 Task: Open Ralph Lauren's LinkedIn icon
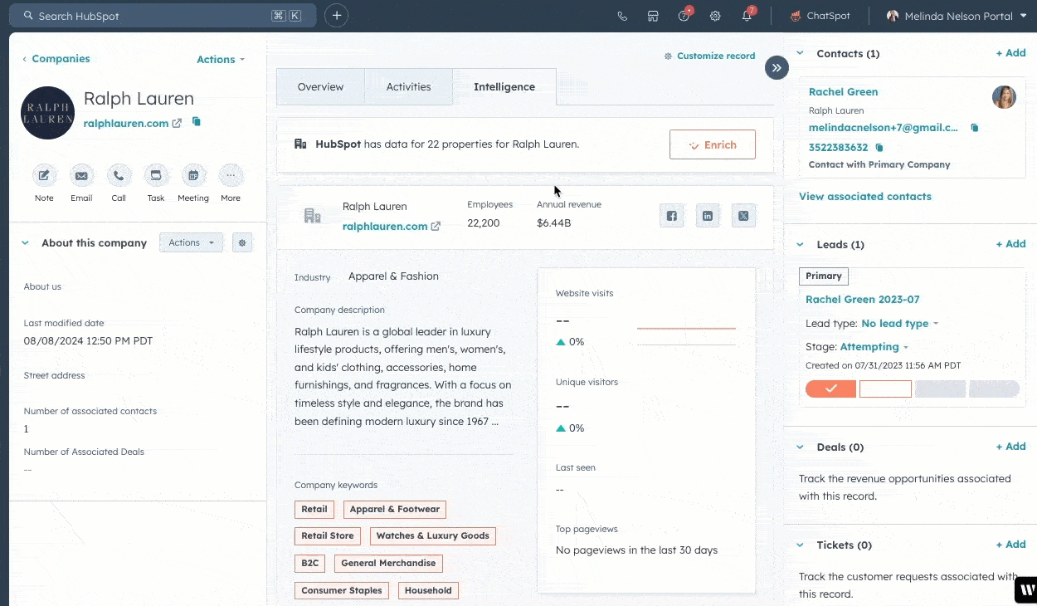click(x=708, y=216)
